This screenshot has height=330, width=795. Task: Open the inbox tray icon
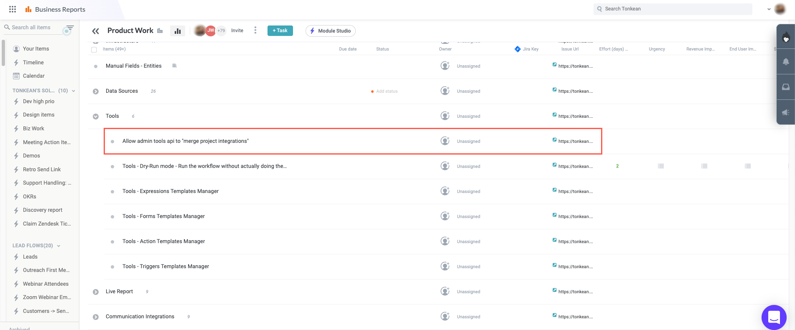[786, 87]
